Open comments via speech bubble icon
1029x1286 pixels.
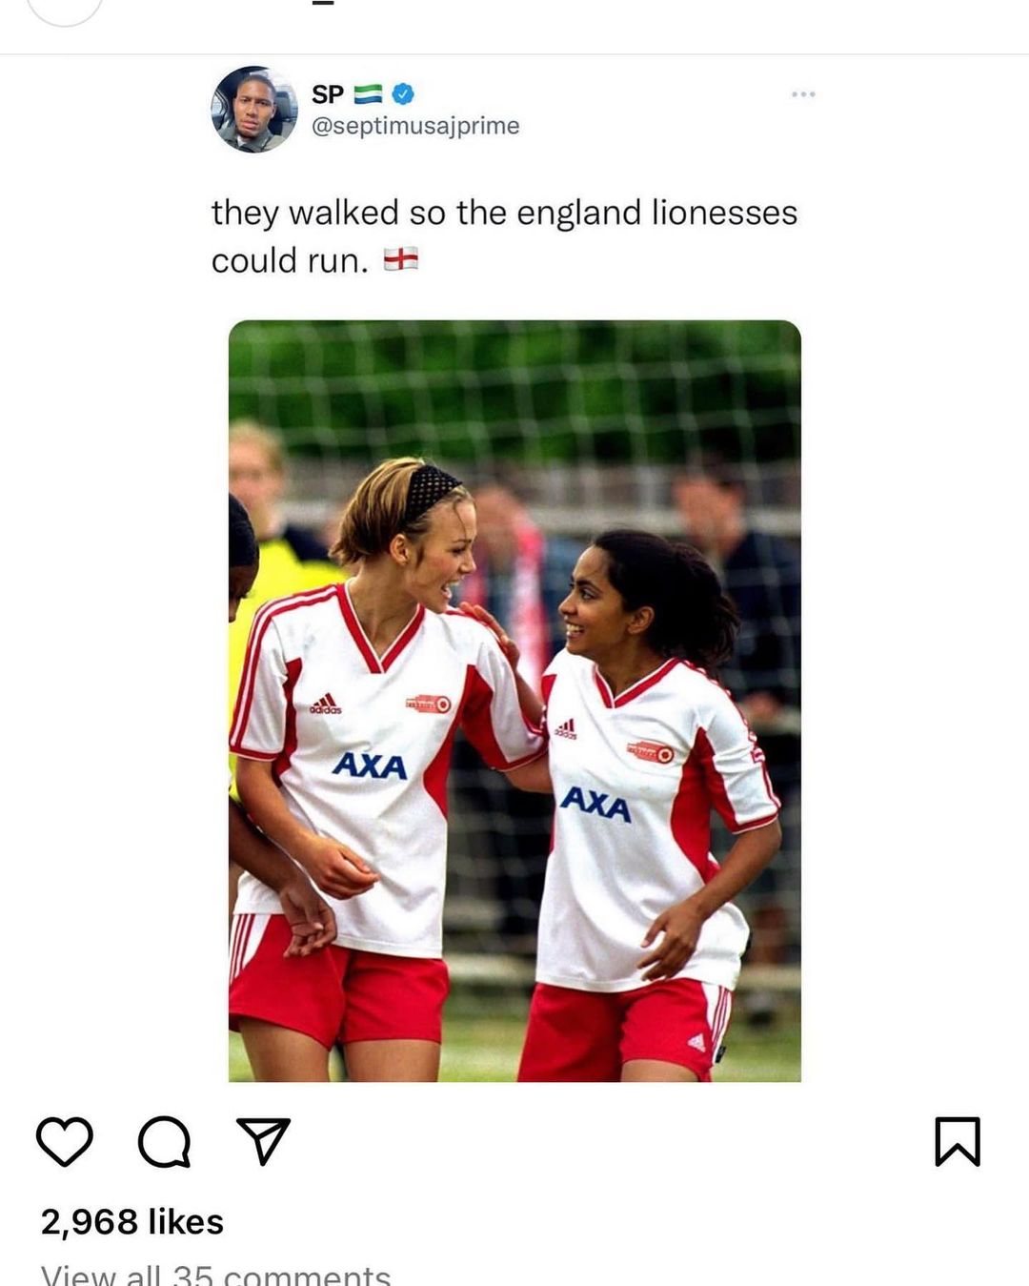165,1141
